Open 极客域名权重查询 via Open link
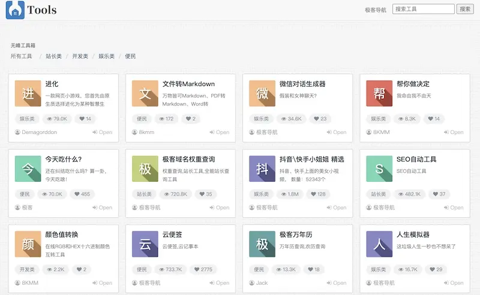Screen dimensions: 480x295 [x=220, y=208]
